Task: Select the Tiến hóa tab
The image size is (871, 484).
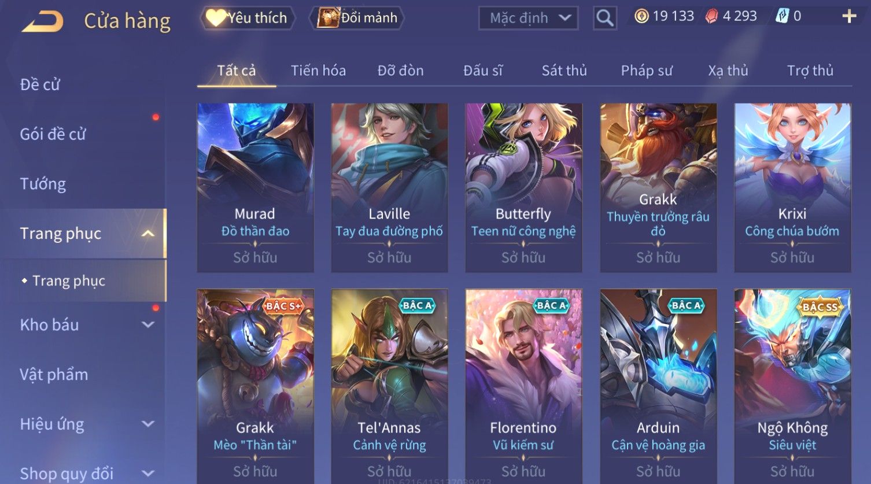Action: tap(318, 71)
